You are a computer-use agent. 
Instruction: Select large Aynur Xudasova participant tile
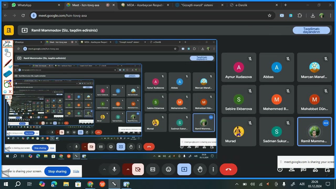coord(239,67)
